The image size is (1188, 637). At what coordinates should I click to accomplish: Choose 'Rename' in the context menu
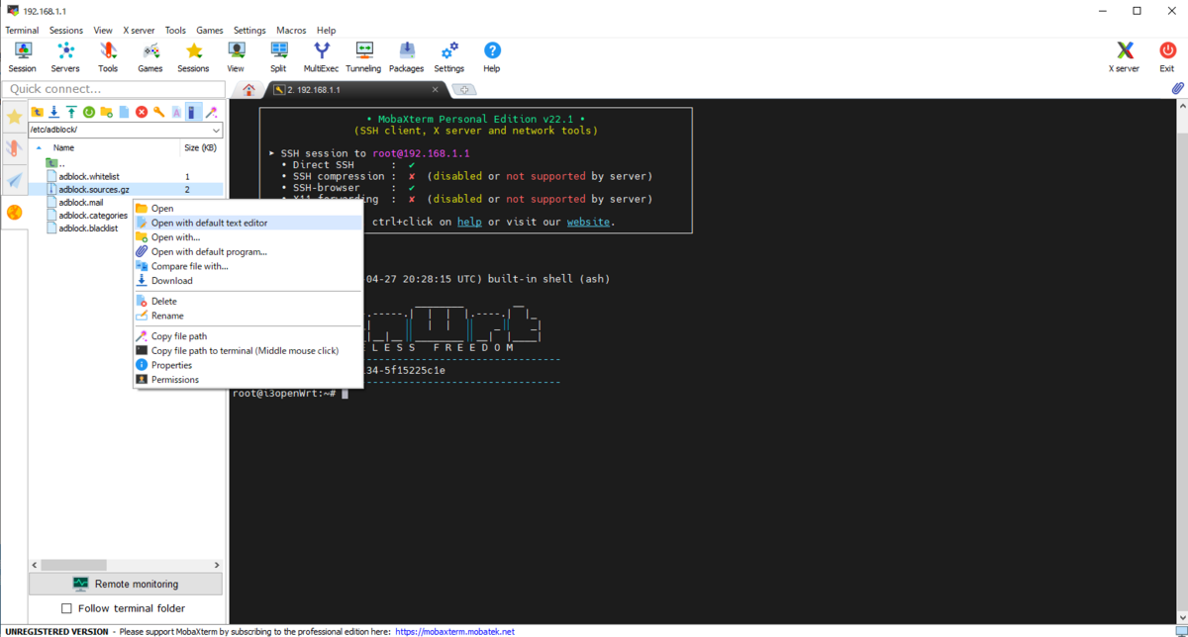click(x=247, y=316)
